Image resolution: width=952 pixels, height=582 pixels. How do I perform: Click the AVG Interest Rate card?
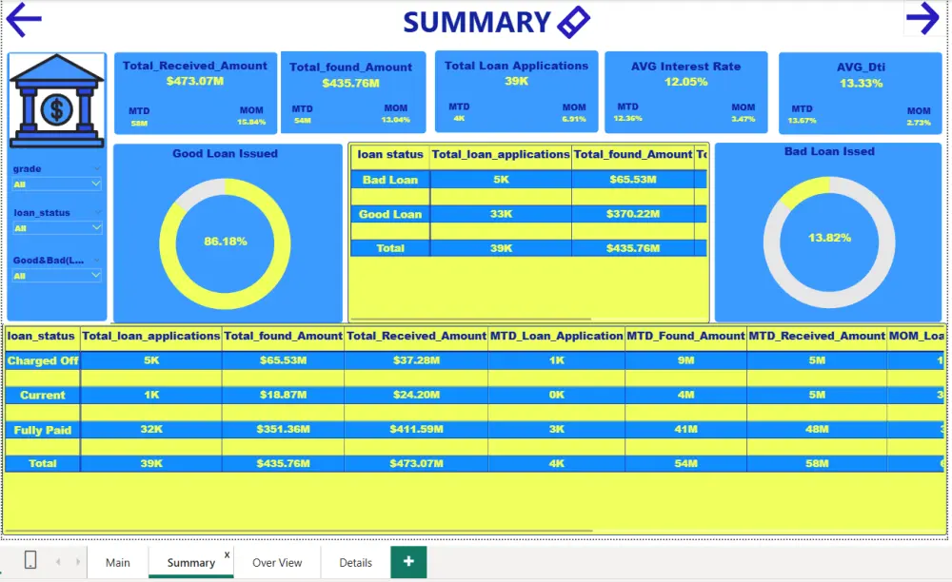pyautogui.click(x=685, y=91)
